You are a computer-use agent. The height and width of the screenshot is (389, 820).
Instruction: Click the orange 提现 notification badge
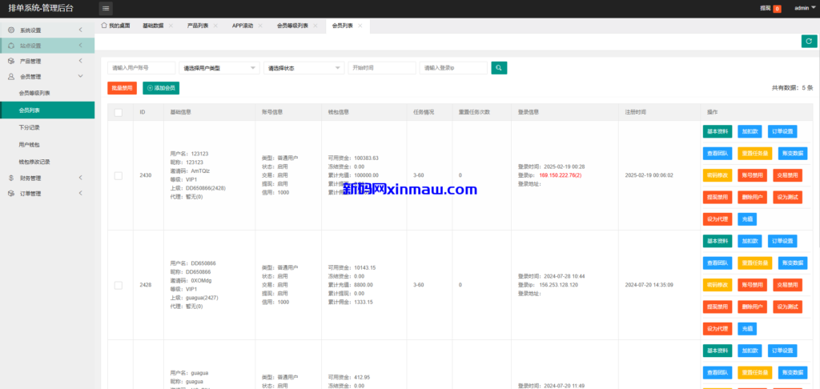(x=777, y=9)
